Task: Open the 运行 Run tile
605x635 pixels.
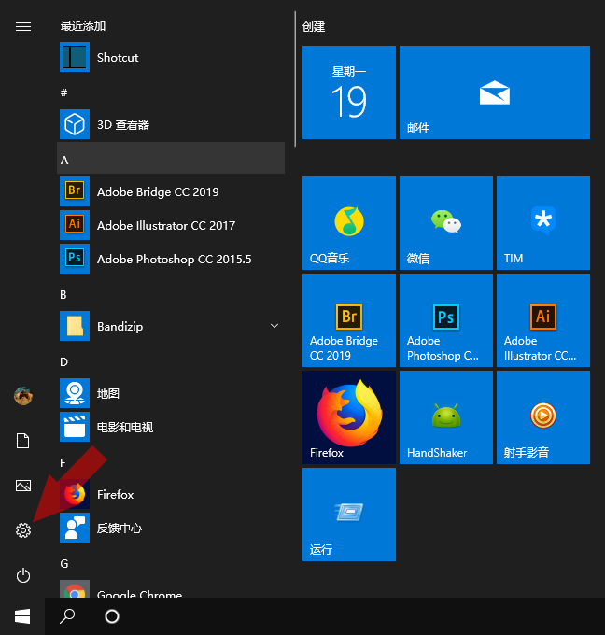Action: pyautogui.click(x=349, y=515)
